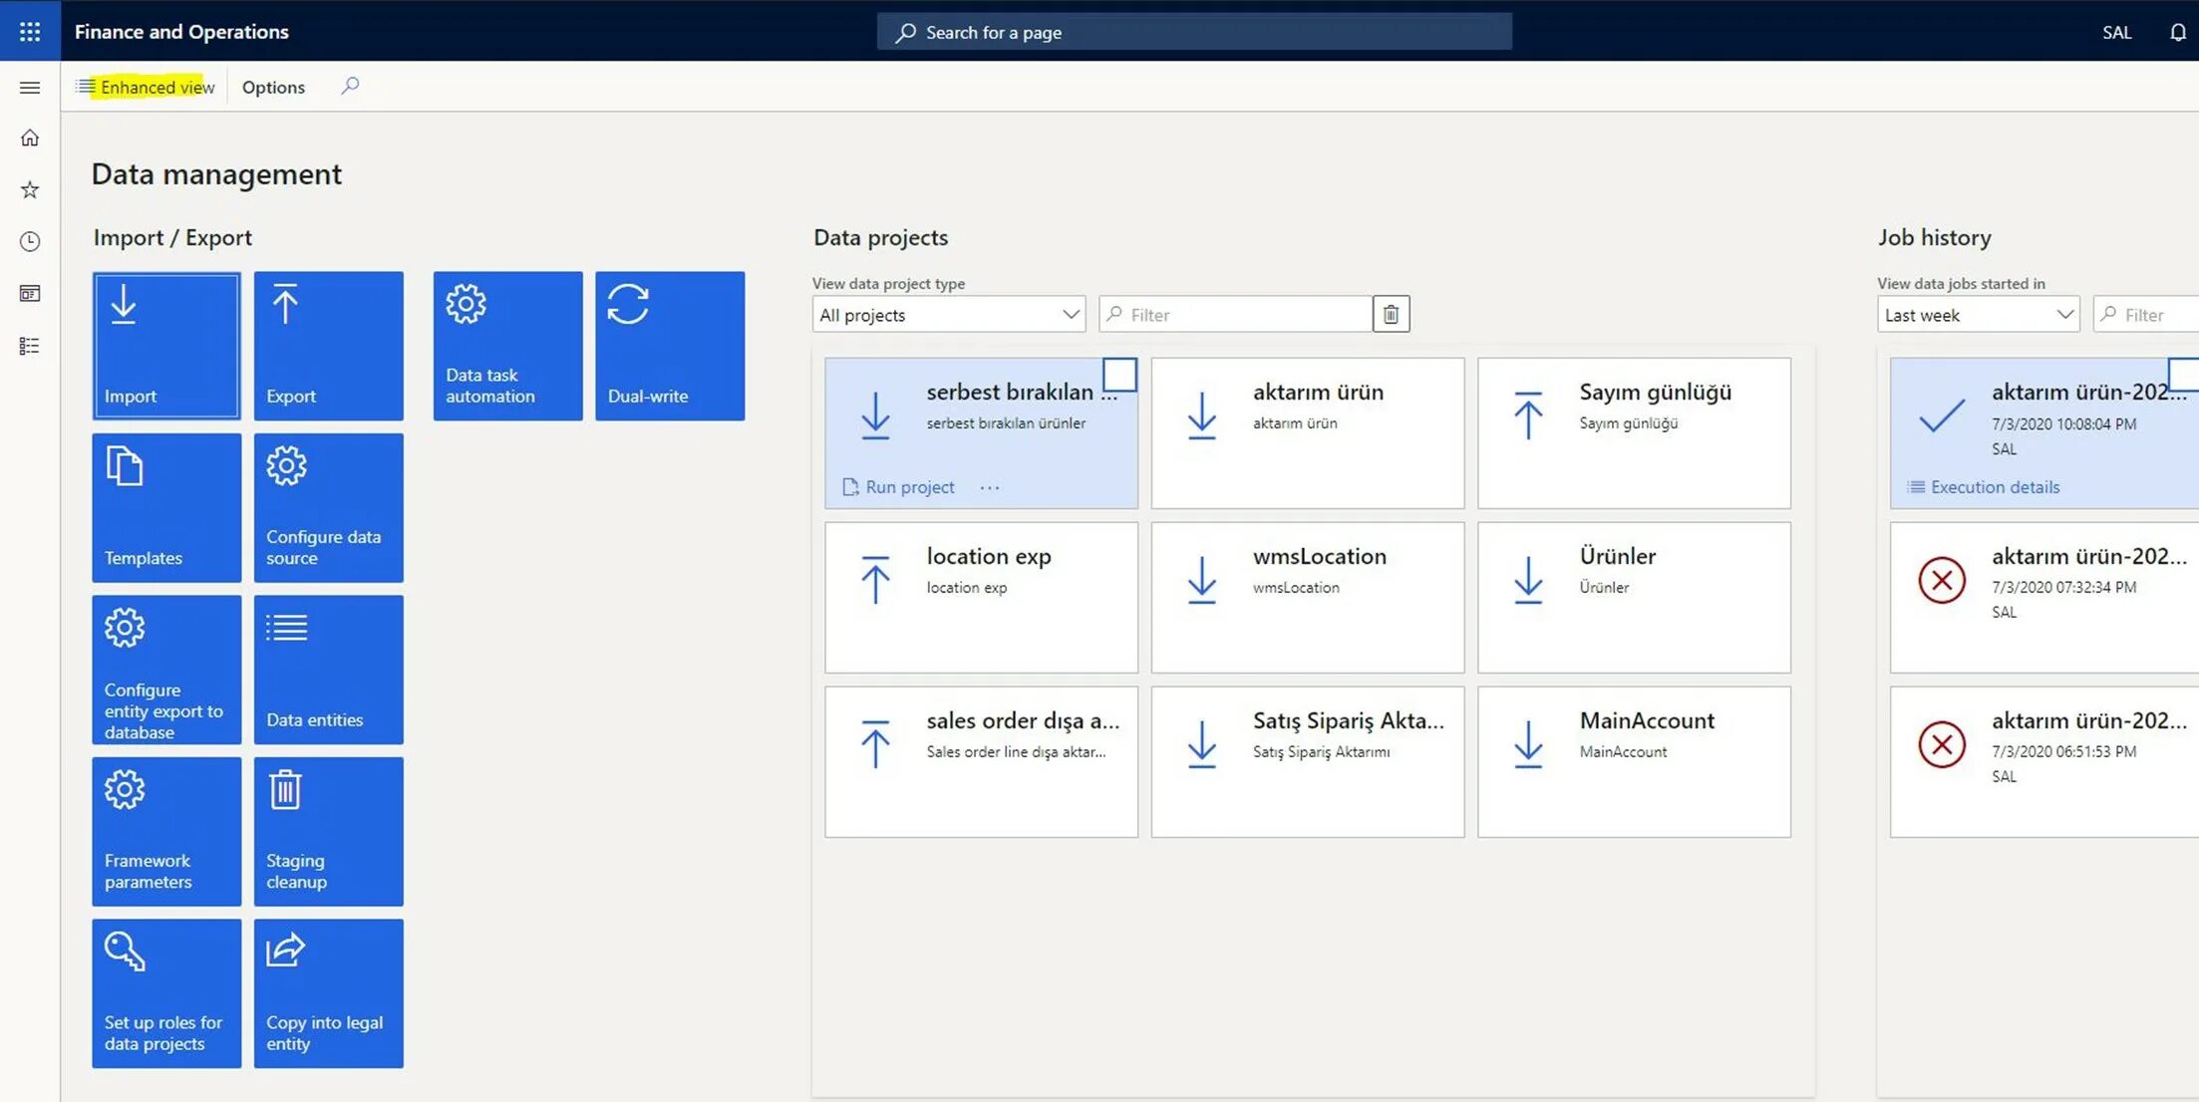The width and height of the screenshot is (2199, 1102).
Task: Open Execution details for the succeeded job
Action: pos(1984,487)
